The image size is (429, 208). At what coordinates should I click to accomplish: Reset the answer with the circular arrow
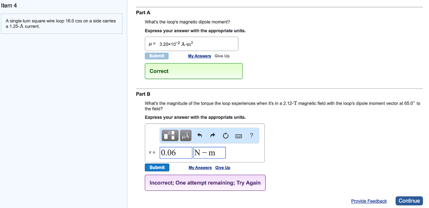tap(225, 135)
